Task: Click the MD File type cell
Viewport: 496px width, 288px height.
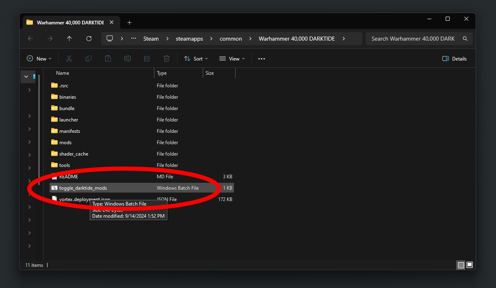Action: [165, 176]
